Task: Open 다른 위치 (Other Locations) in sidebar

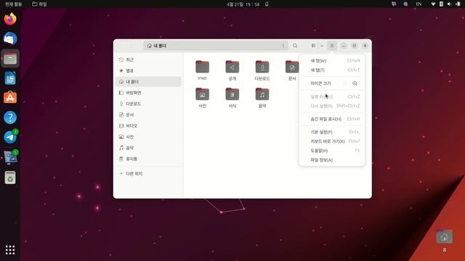Action: click(x=148, y=174)
